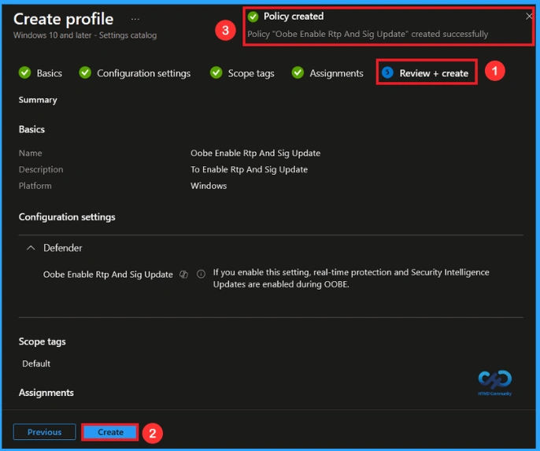This screenshot has height=451, width=540.
Task: Click the Summary heading
Action: pos(38,100)
